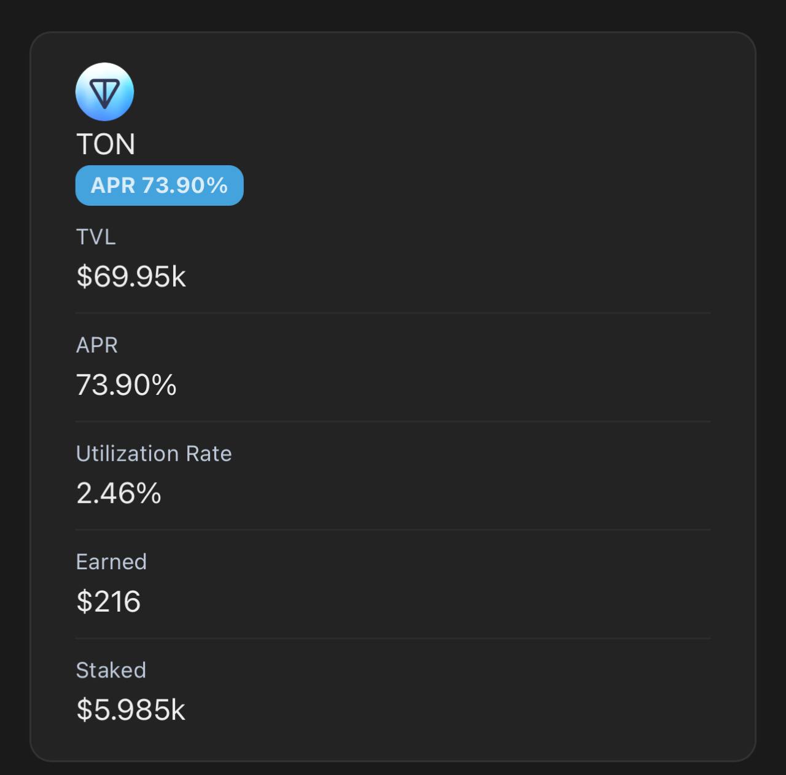786x775 pixels.
Task: Click the divider below Earned row
Action: tap(393, 639)
